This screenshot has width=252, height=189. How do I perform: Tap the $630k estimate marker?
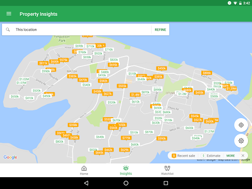tap(156, 123)
